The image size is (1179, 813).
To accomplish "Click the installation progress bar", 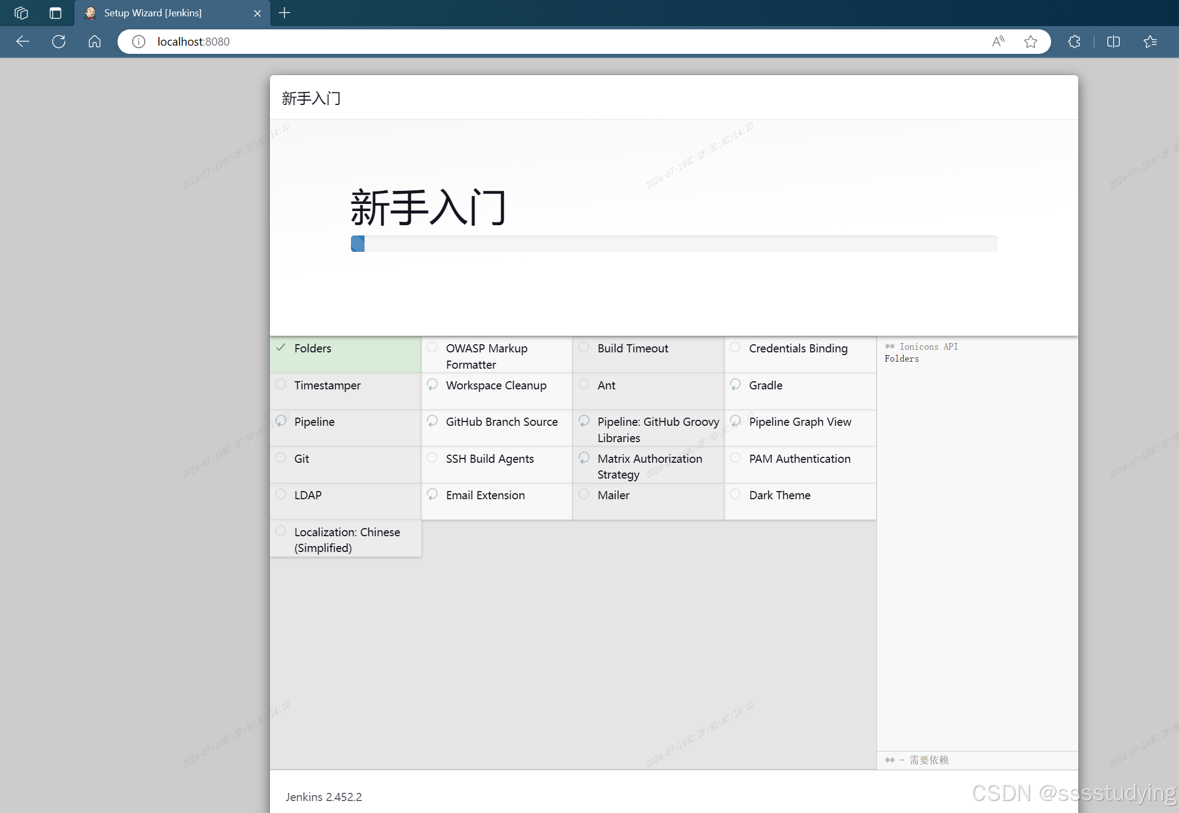I will [674, 244].
